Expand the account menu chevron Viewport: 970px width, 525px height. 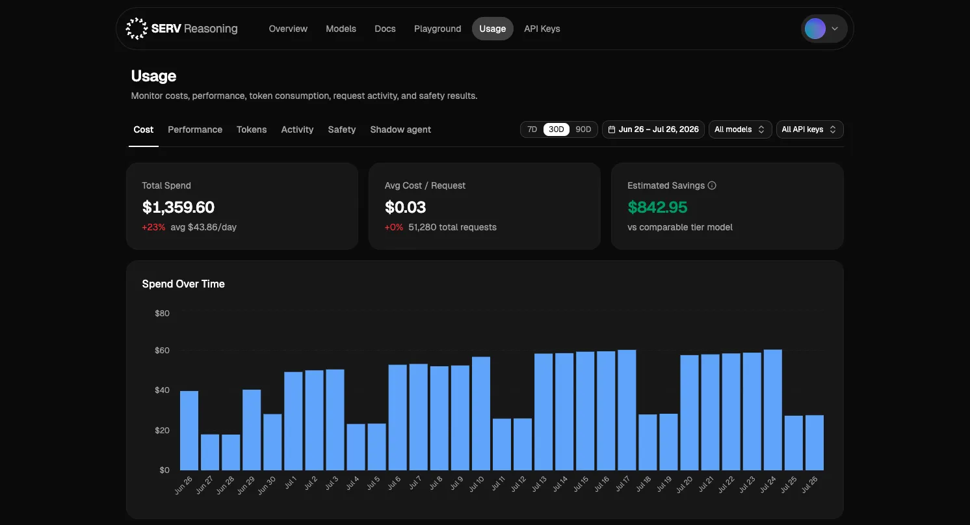835,29
